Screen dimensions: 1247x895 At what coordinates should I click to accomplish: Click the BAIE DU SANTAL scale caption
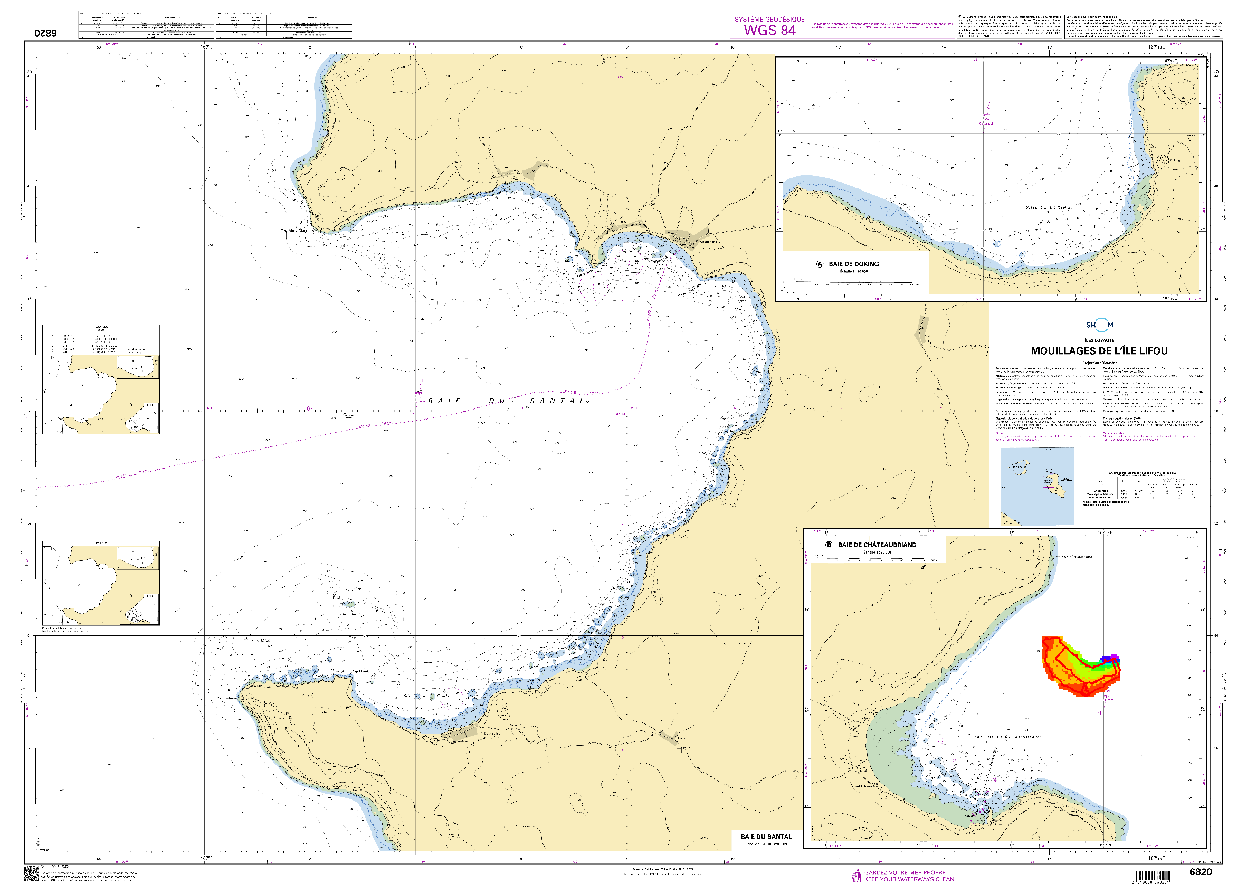click(x=765, y=839)
